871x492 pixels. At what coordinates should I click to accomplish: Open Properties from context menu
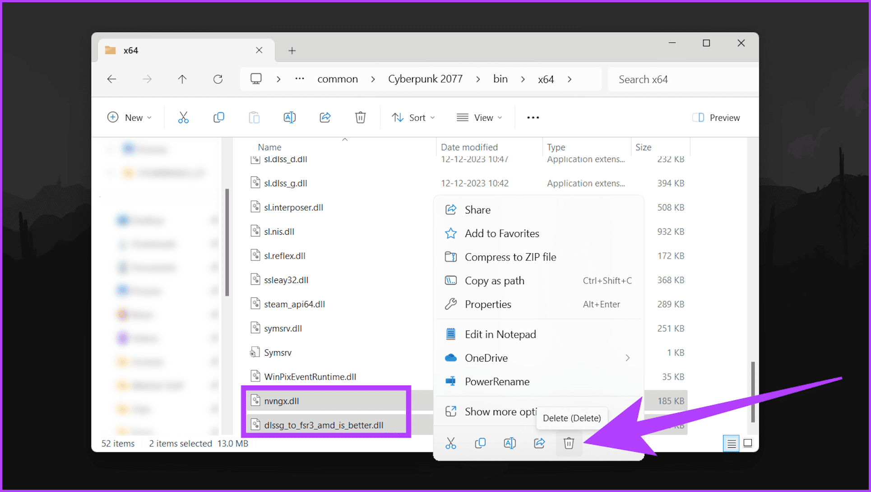tap(487, 304)
